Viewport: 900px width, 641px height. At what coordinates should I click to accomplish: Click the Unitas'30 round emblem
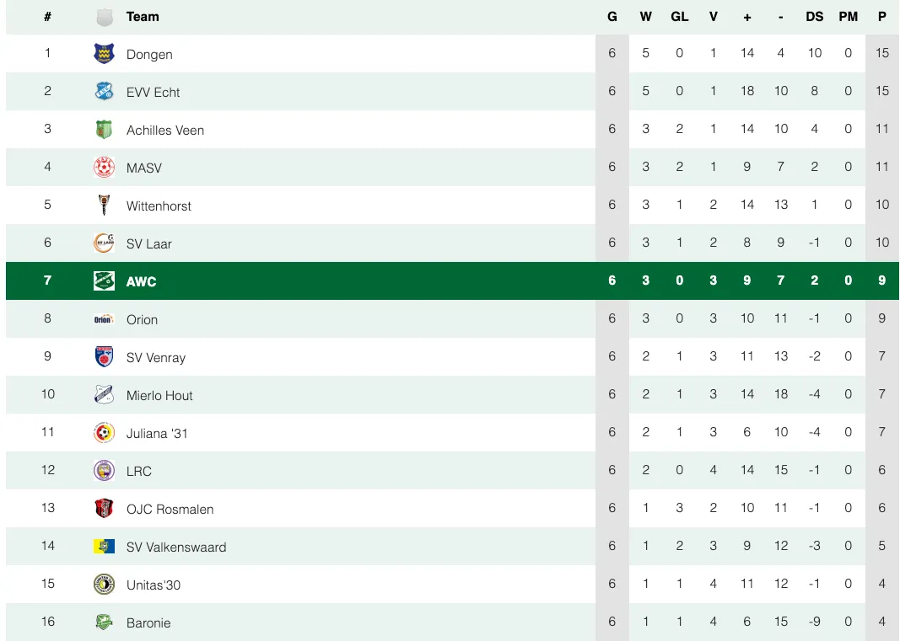point(104,584)
